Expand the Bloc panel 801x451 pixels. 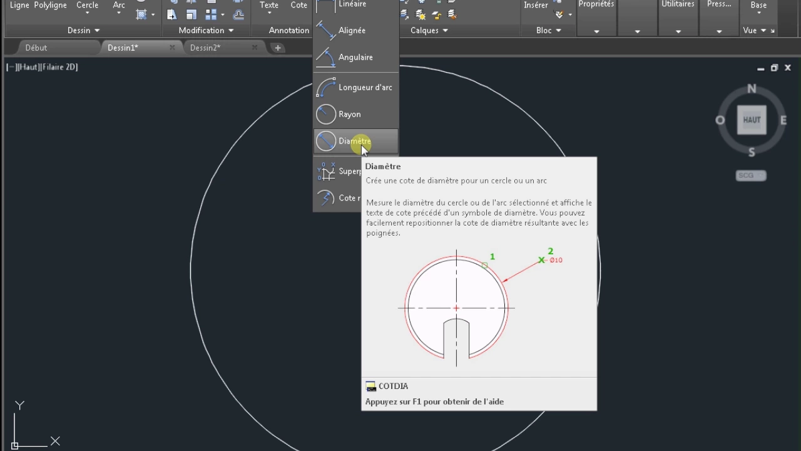click(549, 30)
